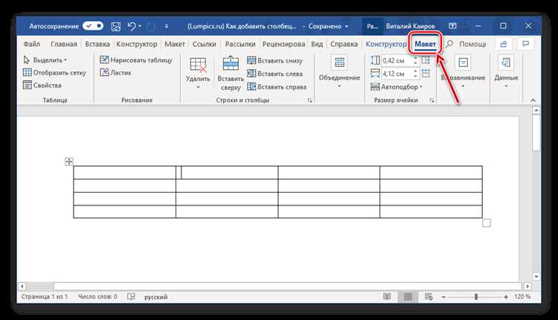Viewport: 558px width, 320px height.
Task: Switch to the References (Ссылки) tab
Action: 205,44
